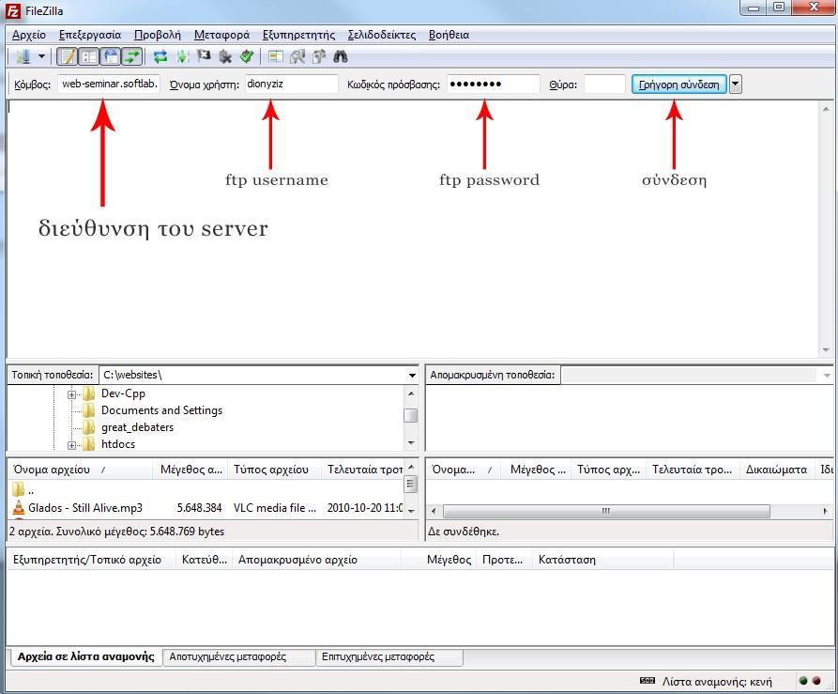The height and width of the screenshot is (694, 838).
Task: Expand the htdocs folder node
Action: tap(71, 445)
